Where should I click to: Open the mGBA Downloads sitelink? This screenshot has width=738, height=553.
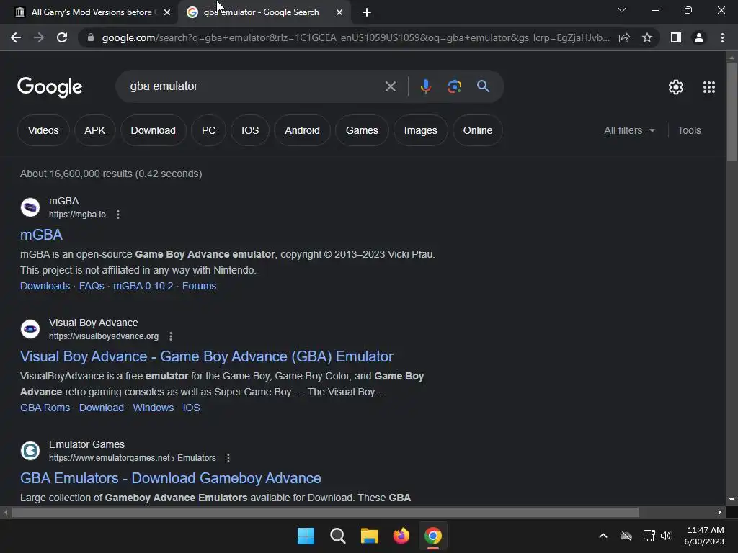(x=45, y=286)
